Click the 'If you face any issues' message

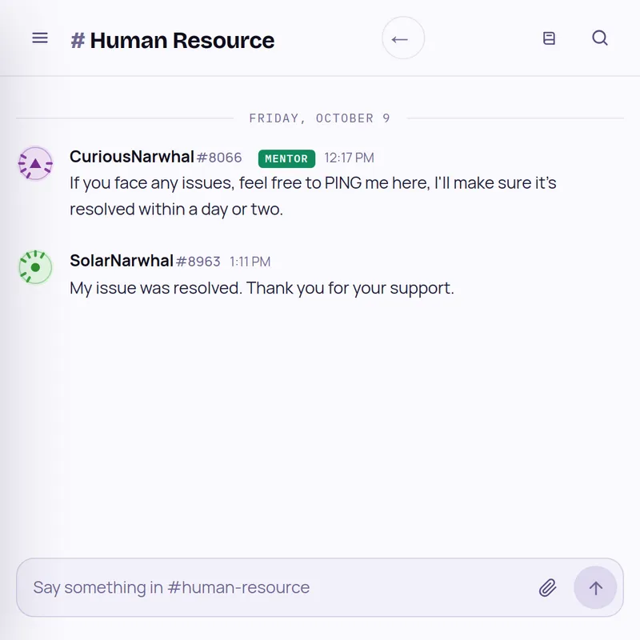pyautogui.click(x=313, y=196)
